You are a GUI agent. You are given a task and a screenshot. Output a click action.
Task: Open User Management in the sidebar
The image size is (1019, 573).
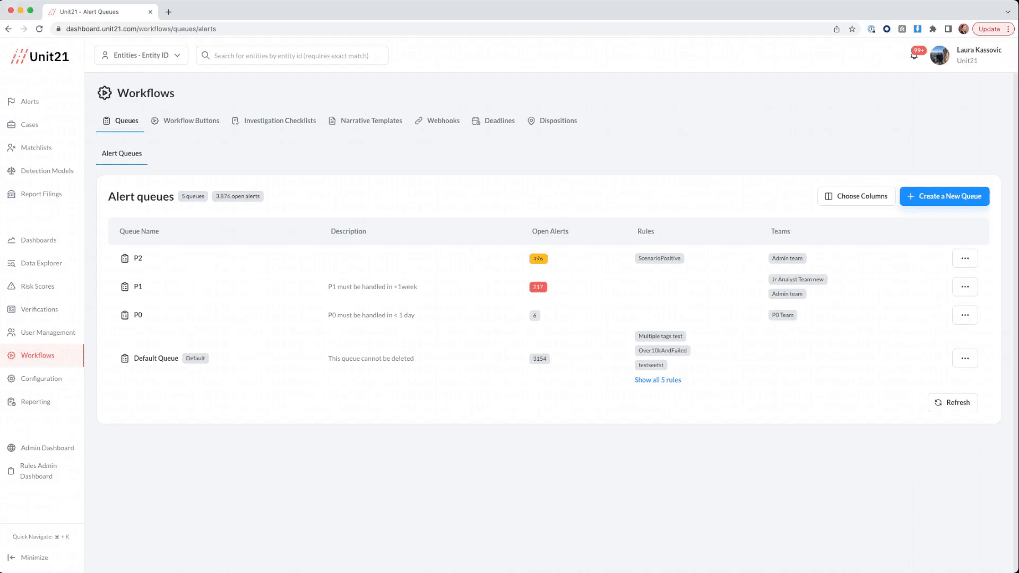click(x=48, y=333)
